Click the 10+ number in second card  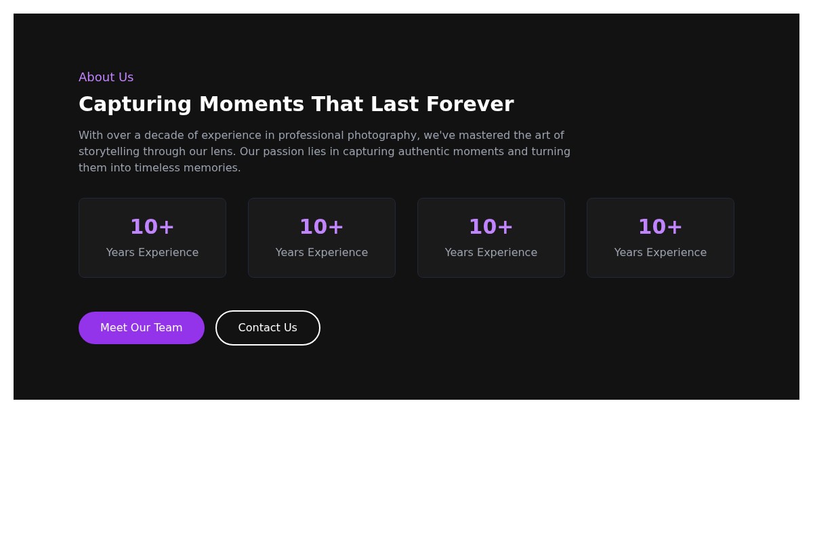pos(322,227)
